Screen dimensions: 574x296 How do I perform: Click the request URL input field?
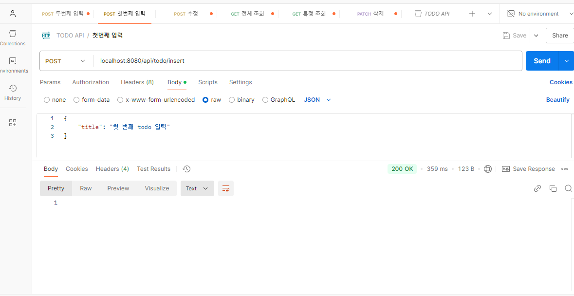click(308, 61)
